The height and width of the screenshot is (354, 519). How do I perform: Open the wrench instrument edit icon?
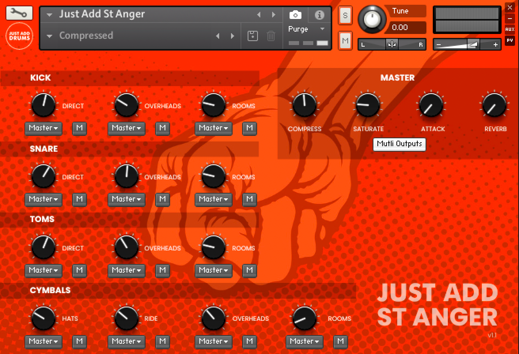pyautogui.click(x=19, y=13)
